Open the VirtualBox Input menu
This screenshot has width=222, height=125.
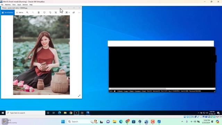(19, 5)
